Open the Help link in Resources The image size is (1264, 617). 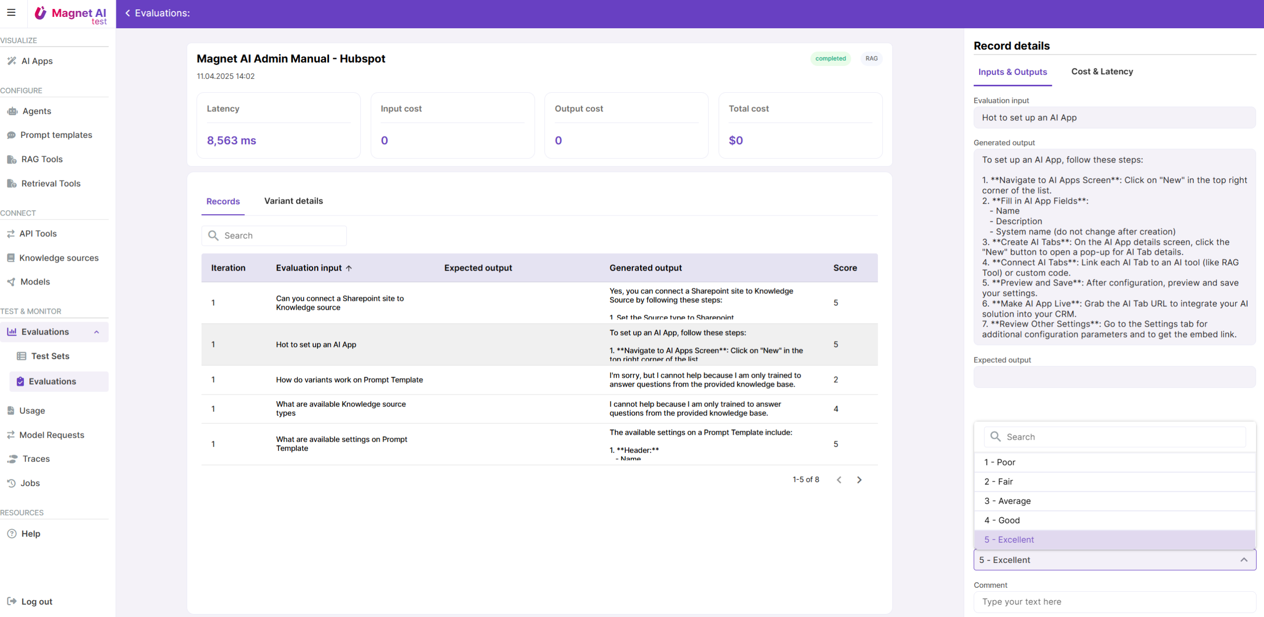(30, 534)
